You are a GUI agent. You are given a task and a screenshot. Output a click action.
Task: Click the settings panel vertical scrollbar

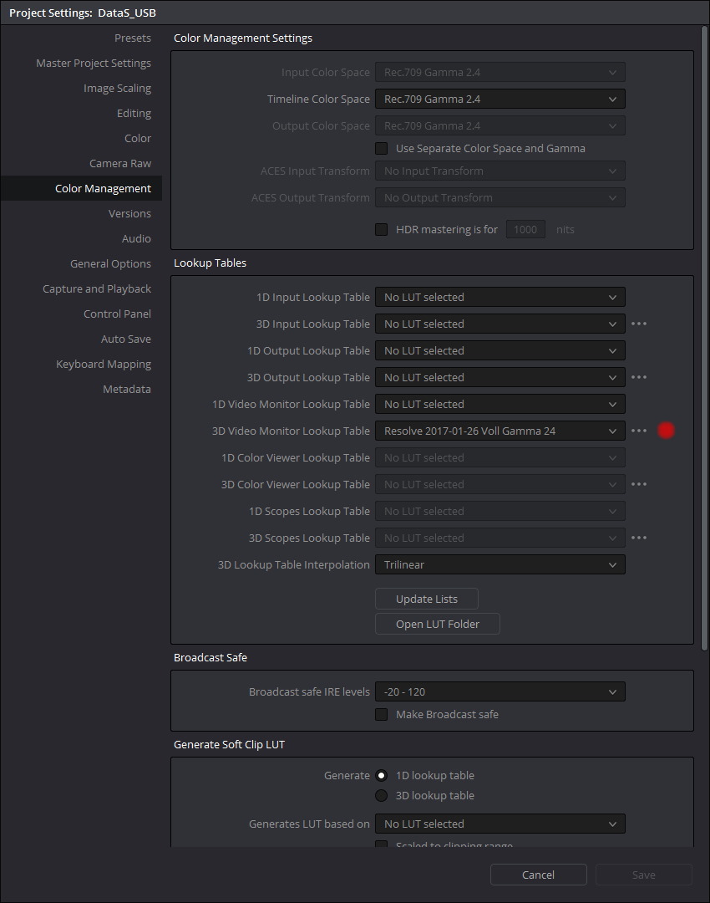click(704, 339)
